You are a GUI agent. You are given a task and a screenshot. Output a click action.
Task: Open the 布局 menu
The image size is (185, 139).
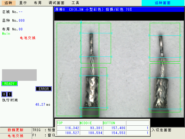pos(38,3)
